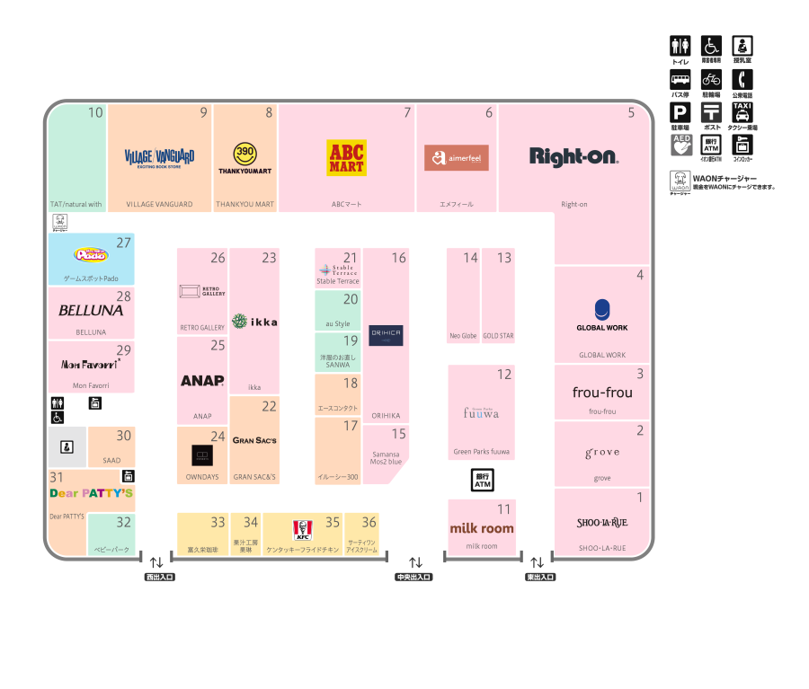Select the ice cream shop in block 36
Screen dimensions: 809x689
click(361, 534)
